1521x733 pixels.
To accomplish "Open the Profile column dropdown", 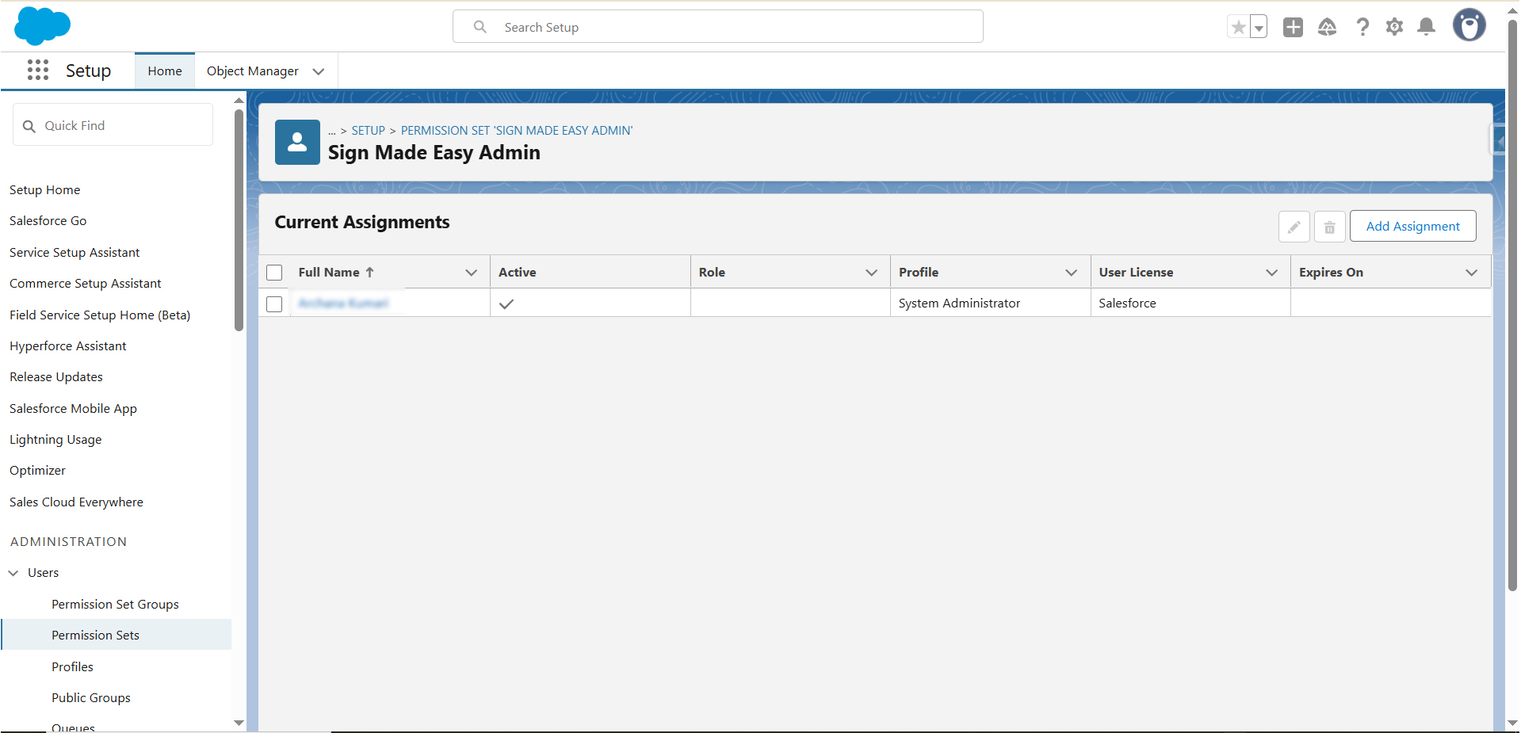I will coord(1072,273).
